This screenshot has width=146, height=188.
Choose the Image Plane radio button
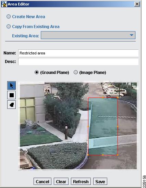[76, 72]
